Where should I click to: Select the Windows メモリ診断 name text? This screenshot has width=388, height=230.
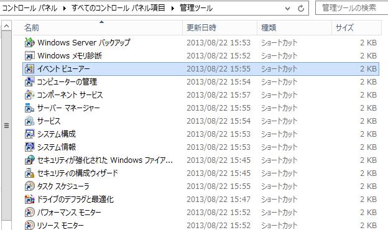[70, 56]
